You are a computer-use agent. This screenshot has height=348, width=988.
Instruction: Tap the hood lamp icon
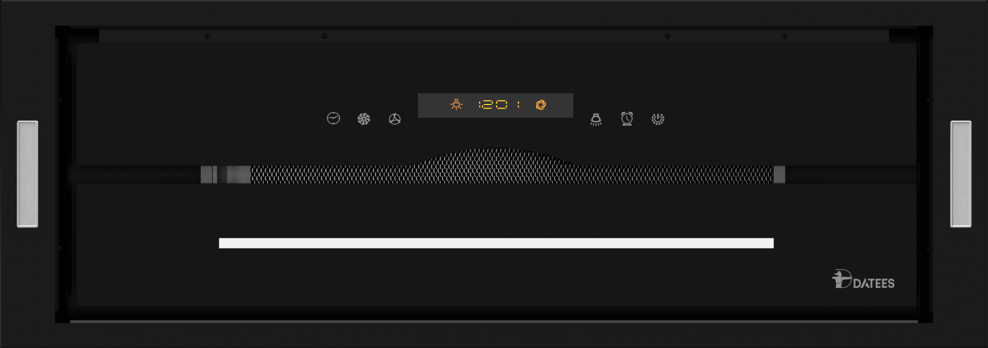pyautogui.click(x=596, y=119)
